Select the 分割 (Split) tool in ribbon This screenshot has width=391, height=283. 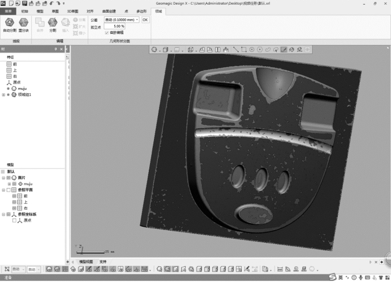pyautogui.click(x=52, y=22)
